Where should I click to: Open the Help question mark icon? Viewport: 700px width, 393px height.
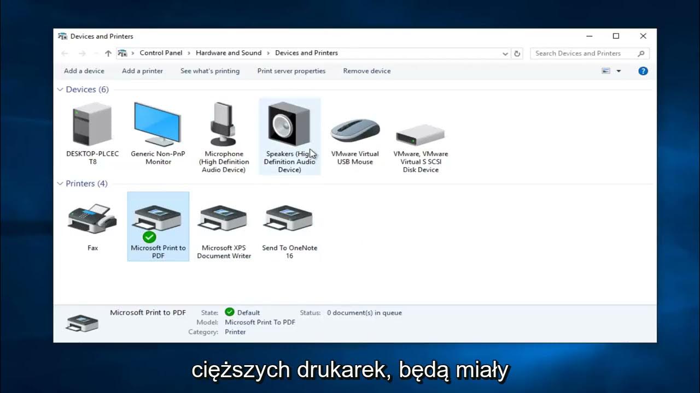click(643, 71)
